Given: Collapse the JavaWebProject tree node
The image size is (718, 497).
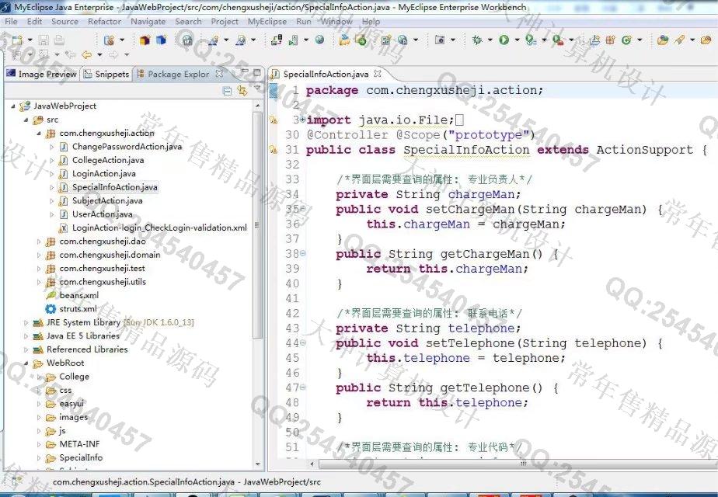Looking at the screenshot, I should click(13, 106).
